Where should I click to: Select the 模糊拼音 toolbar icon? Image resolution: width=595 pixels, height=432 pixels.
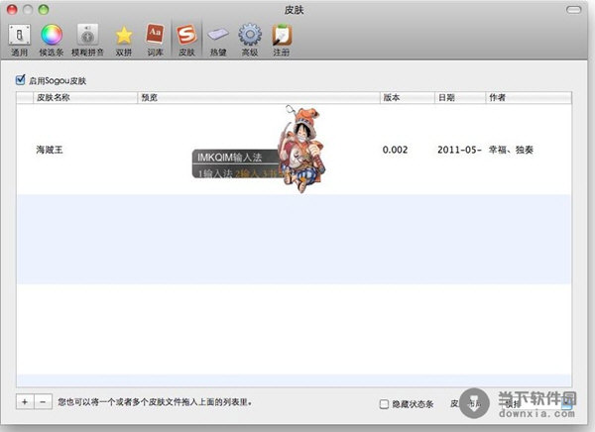point(86,39)
